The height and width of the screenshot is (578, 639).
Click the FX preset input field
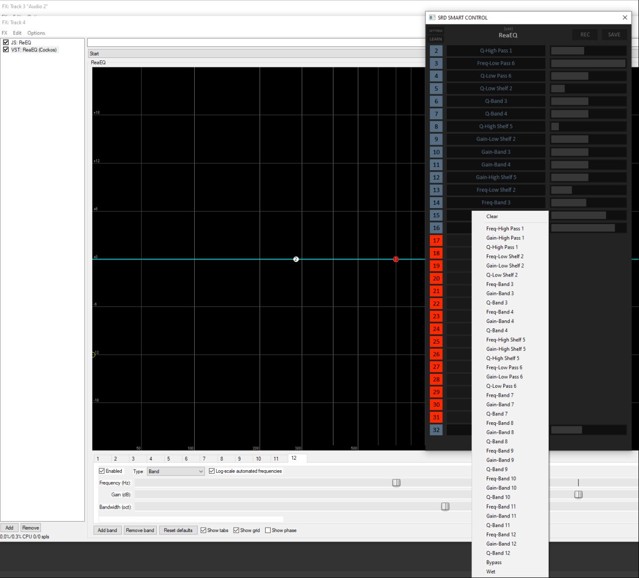[x=256, y=42]
